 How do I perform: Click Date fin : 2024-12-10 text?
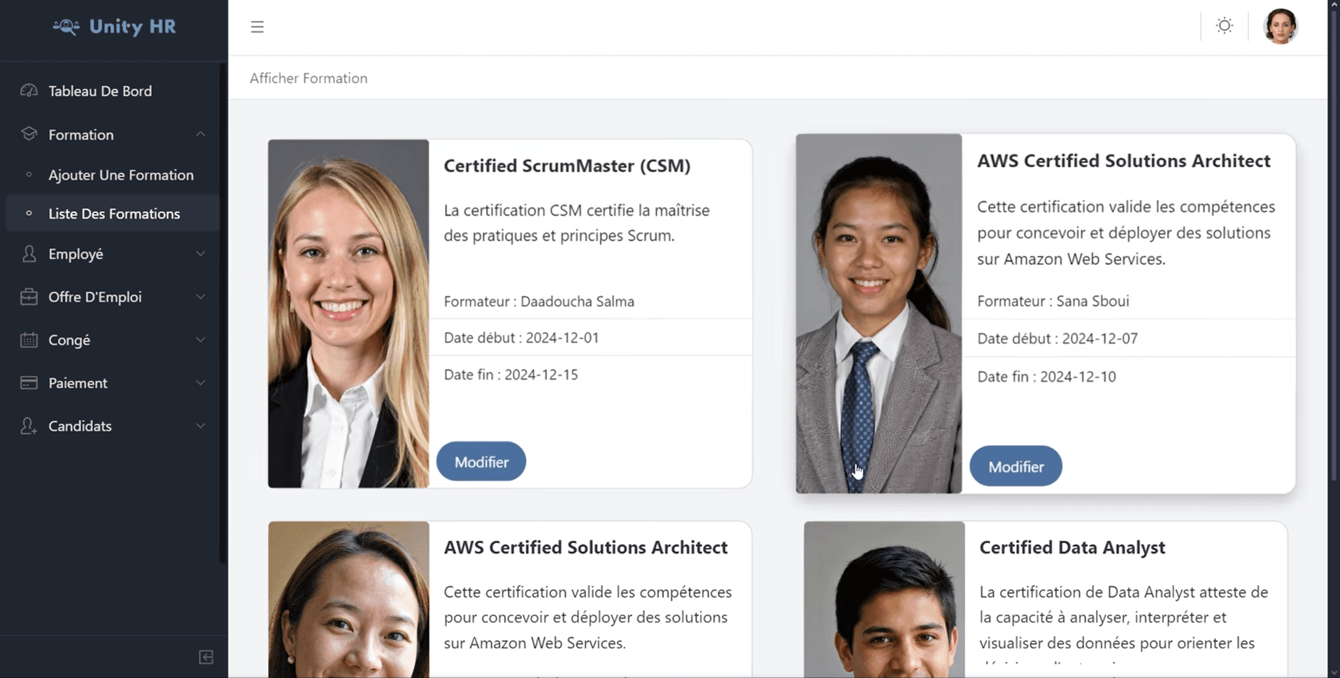(1047, 377)
